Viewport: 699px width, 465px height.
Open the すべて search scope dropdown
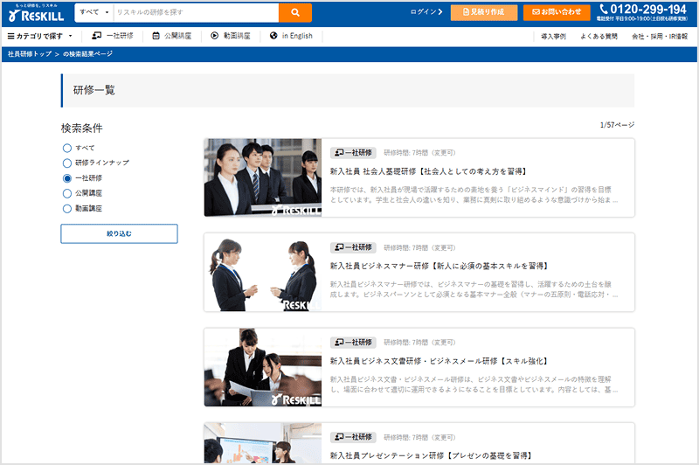click(94, 12)
